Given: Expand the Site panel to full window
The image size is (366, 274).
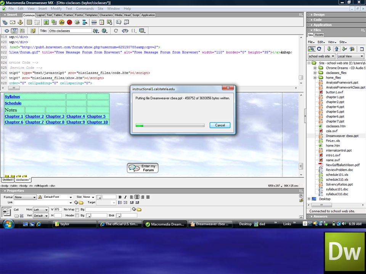Looking at the screenshot, I should (x=362, y=49).
